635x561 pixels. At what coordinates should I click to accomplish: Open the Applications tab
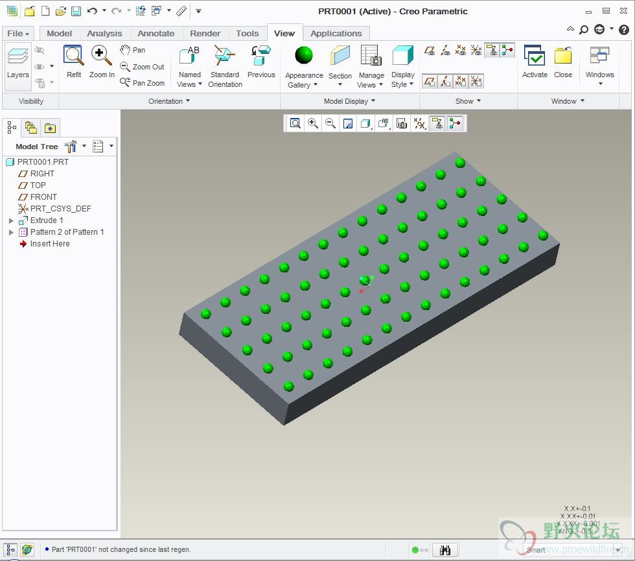click(x=336, y=33)
